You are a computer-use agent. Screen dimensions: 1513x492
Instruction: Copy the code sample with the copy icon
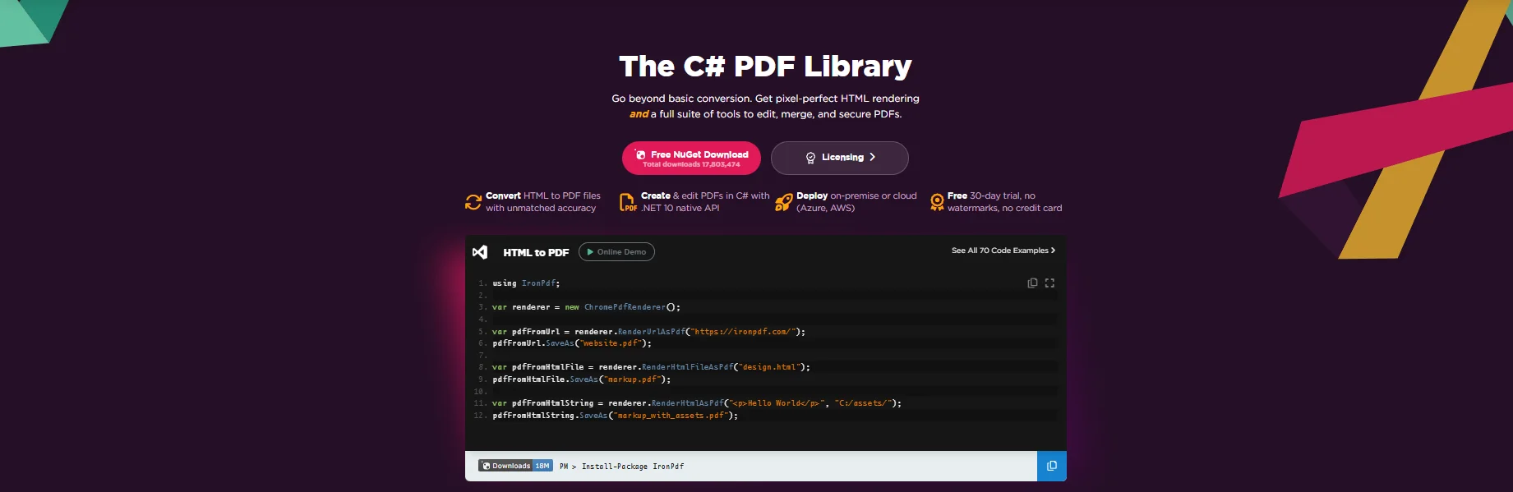[1032, 283]
